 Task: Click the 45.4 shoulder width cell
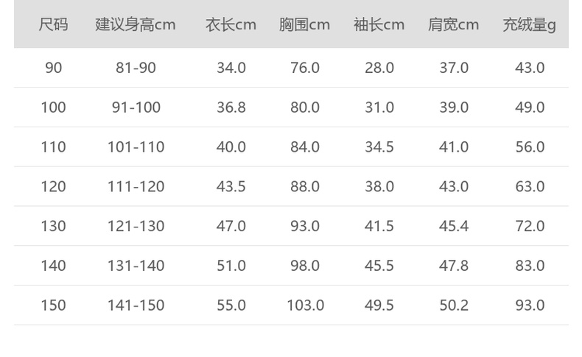pyautogui.click(x=454, y=227)
